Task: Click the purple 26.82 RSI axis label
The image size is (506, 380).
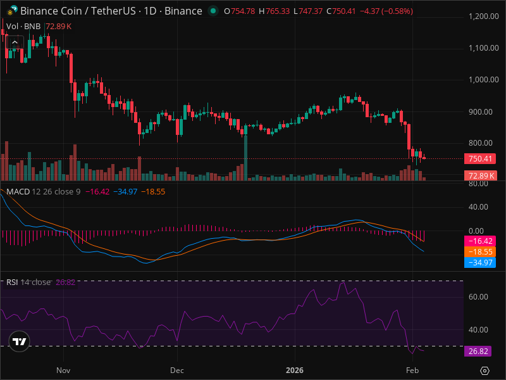Action: (x=478, y=351)
